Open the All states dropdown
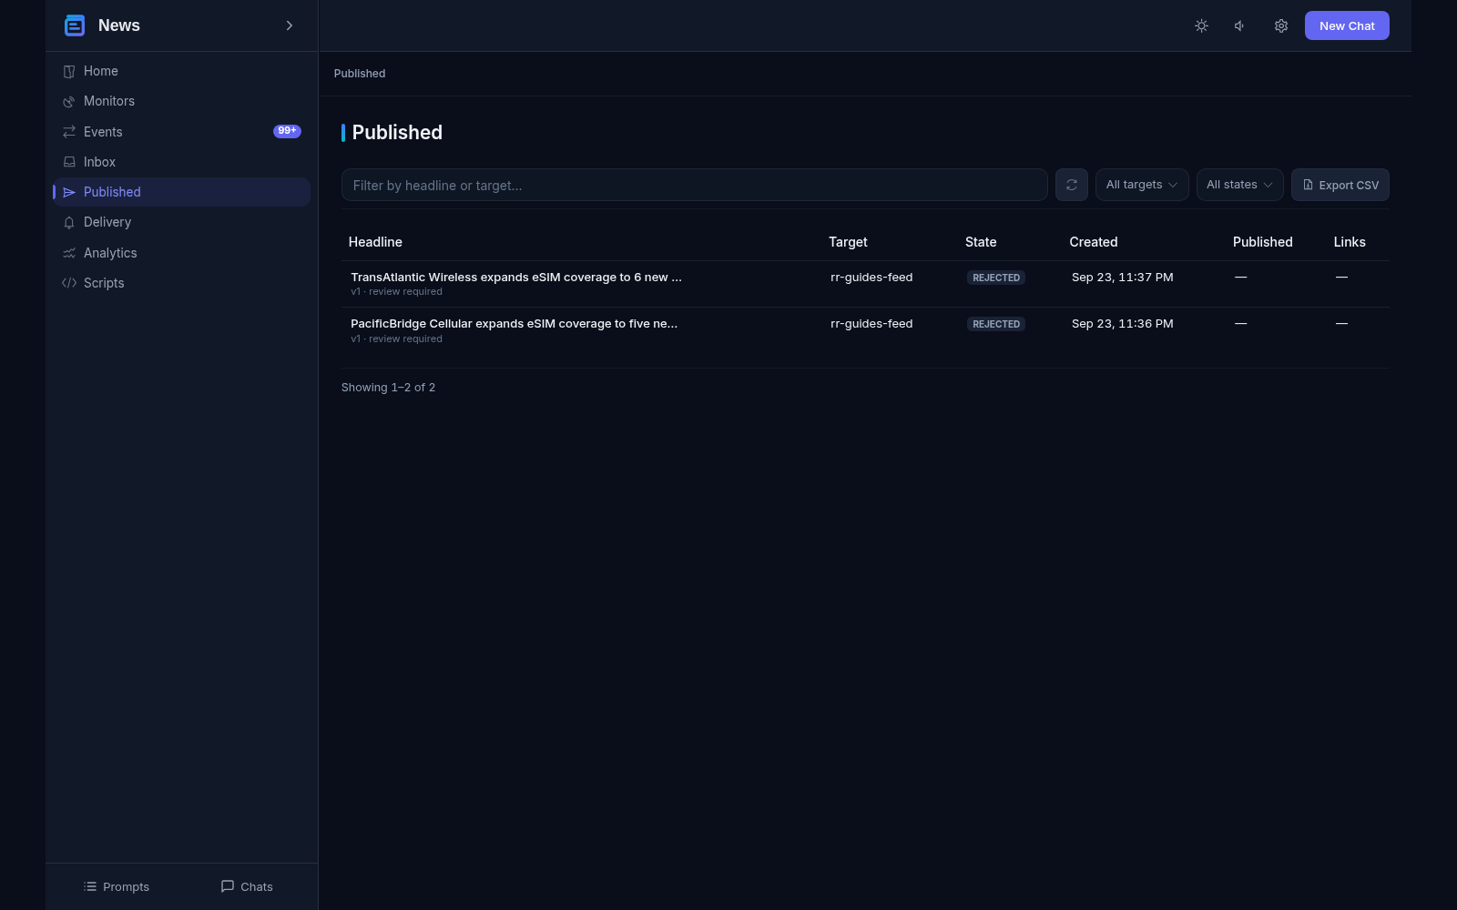Viewport: 1457px width, 910px height. (1239, 185)
